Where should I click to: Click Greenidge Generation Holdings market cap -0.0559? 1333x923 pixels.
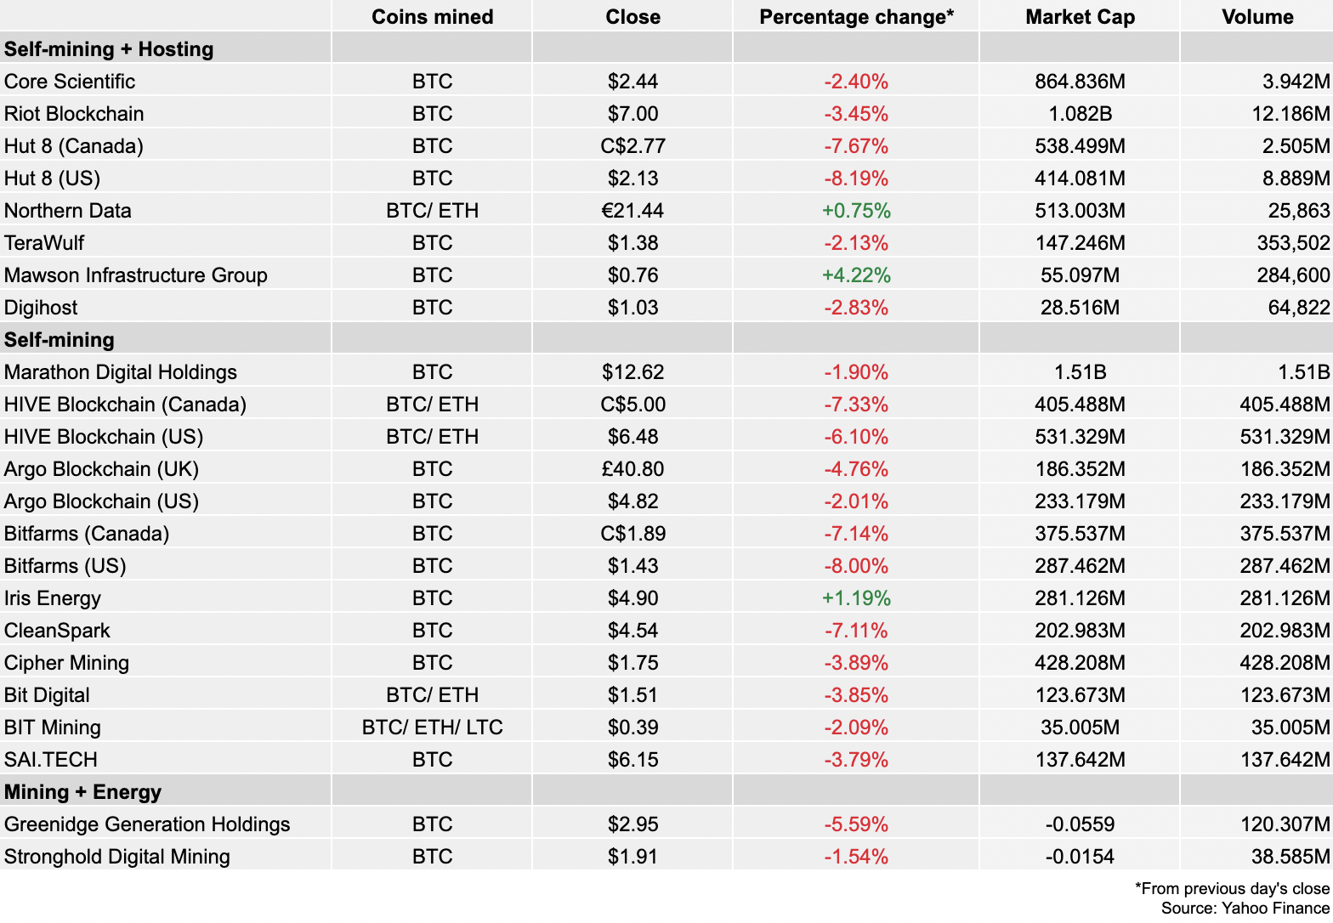(x=1080, y=824)
